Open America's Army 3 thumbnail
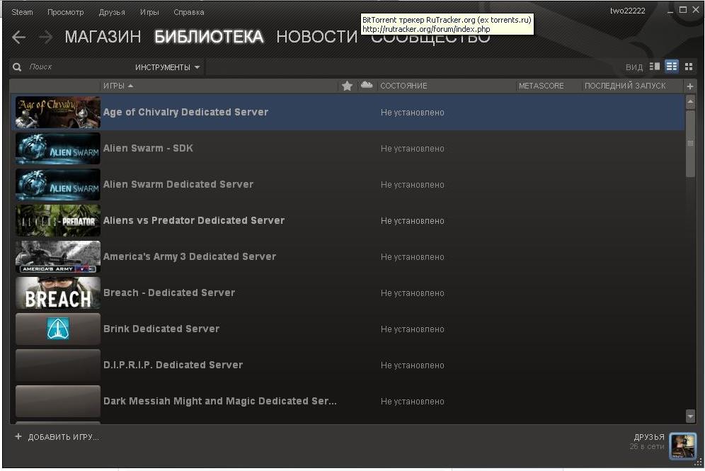Viewport: 705px width, 471px height. (x=57, y=257)
